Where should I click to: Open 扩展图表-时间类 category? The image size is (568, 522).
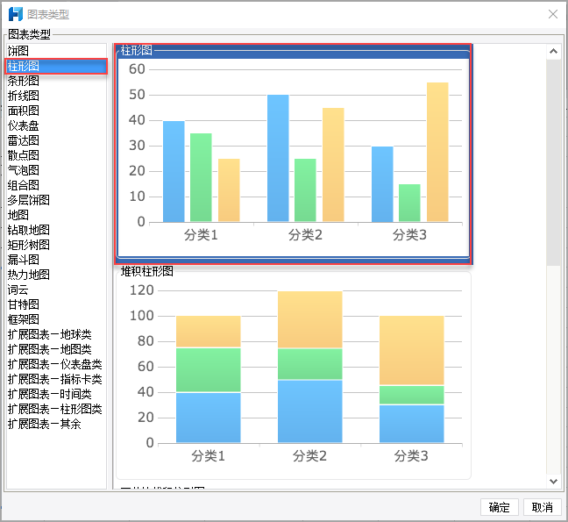[56, 394]
